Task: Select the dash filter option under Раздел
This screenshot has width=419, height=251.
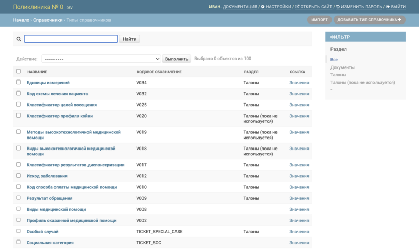Action: pyautogui.click(x=332, y=89)
